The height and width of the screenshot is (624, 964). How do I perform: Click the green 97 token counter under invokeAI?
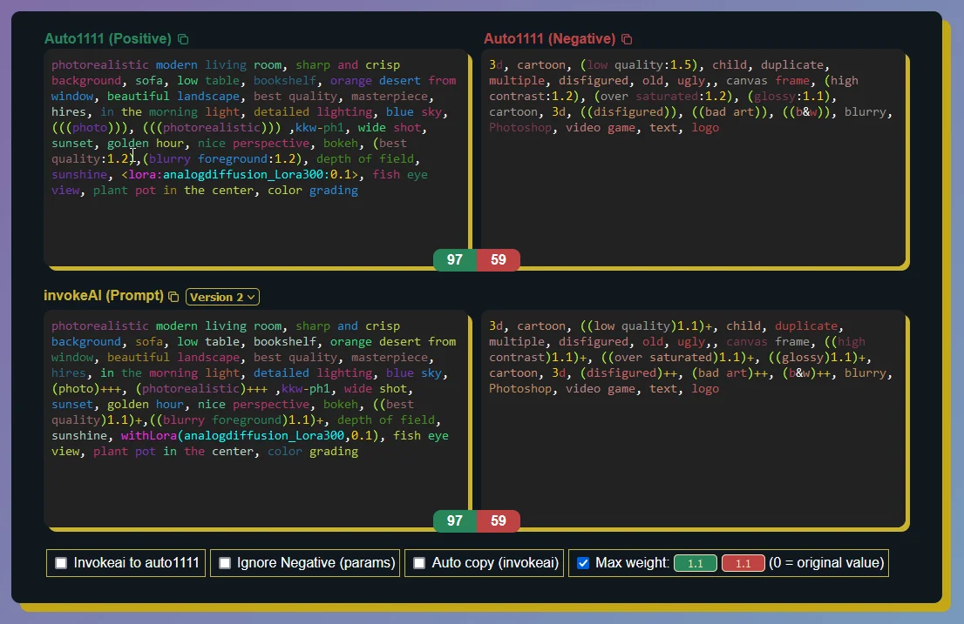tap(455, 521)
